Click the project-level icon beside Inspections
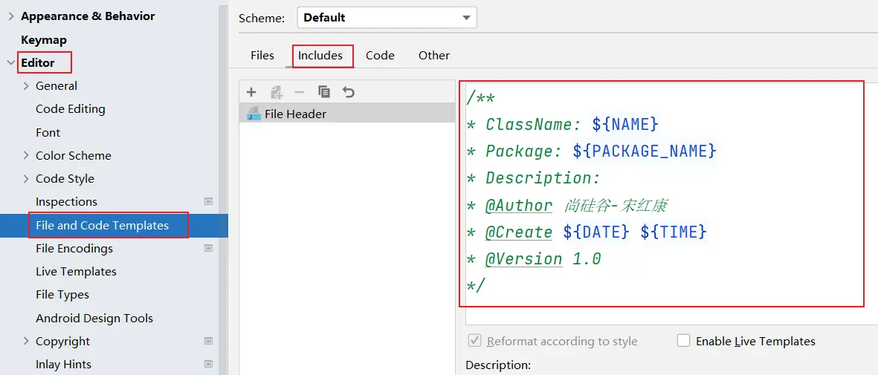 [209, 201]
